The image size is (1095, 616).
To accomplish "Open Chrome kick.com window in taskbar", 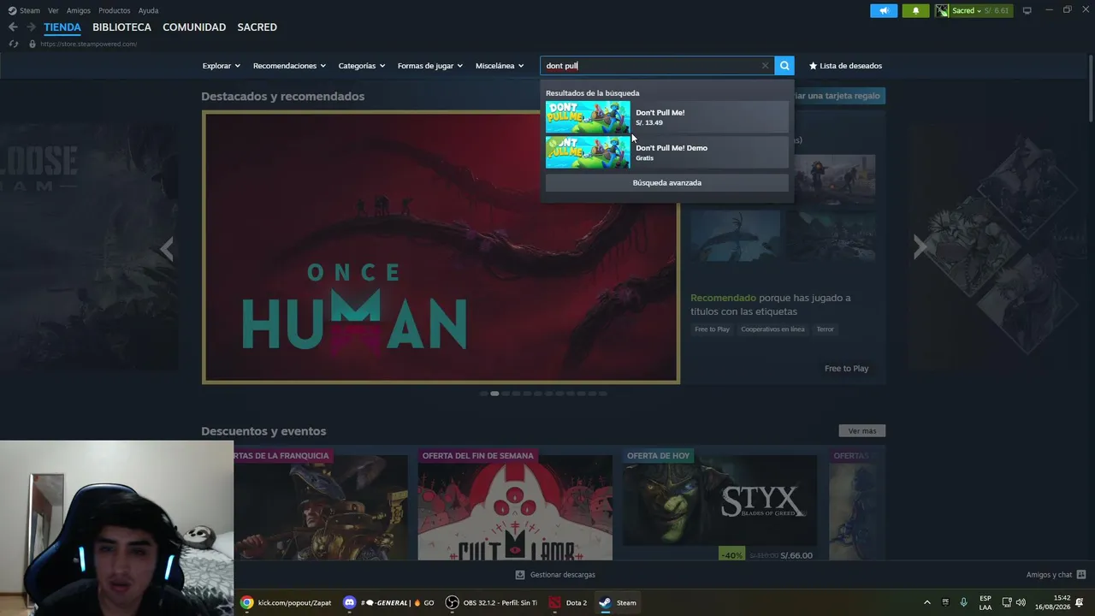I will tap(286, 602).
